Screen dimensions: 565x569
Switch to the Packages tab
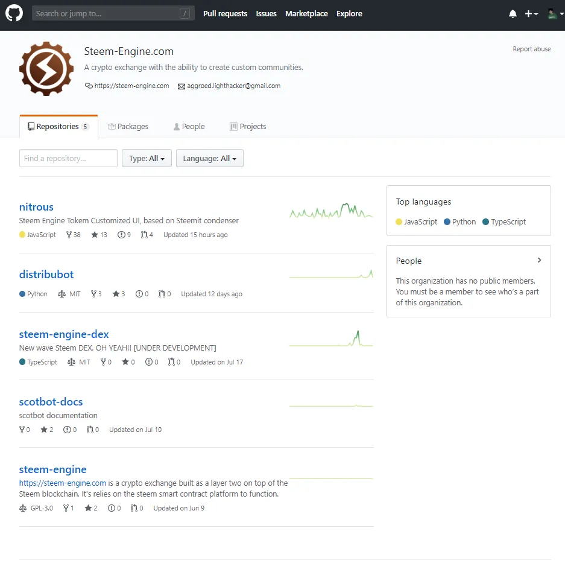128,127
